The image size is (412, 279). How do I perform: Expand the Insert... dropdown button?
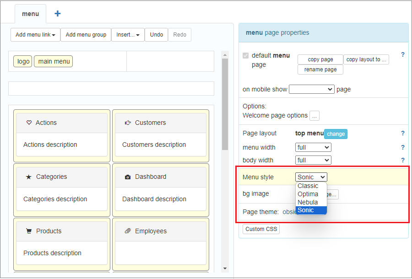pyautogui.click(x=128, y=35)
